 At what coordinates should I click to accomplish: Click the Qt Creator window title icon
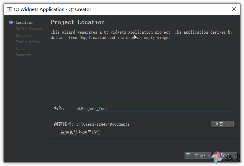(9, 9)
